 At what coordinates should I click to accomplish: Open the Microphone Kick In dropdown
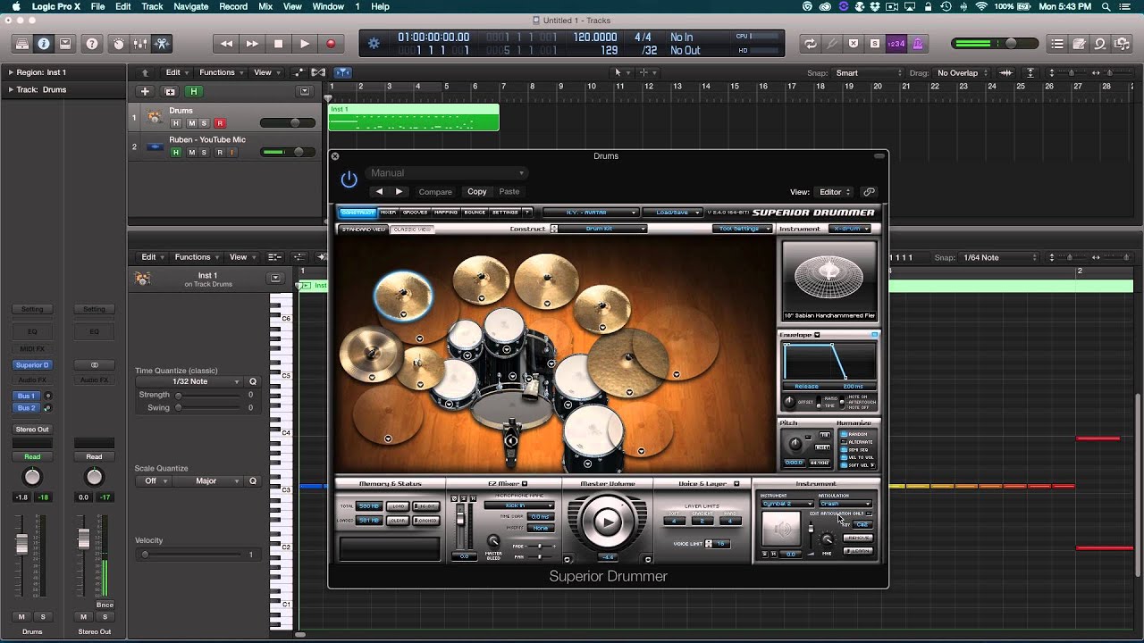click(x=518, y=505)
